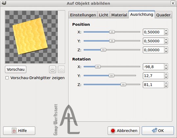Switch to the Einstellungen tab
This screenshot has width=177, height=138.
[83, 15]
